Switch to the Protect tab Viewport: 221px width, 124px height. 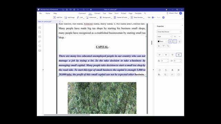click(x=124, y=13)
